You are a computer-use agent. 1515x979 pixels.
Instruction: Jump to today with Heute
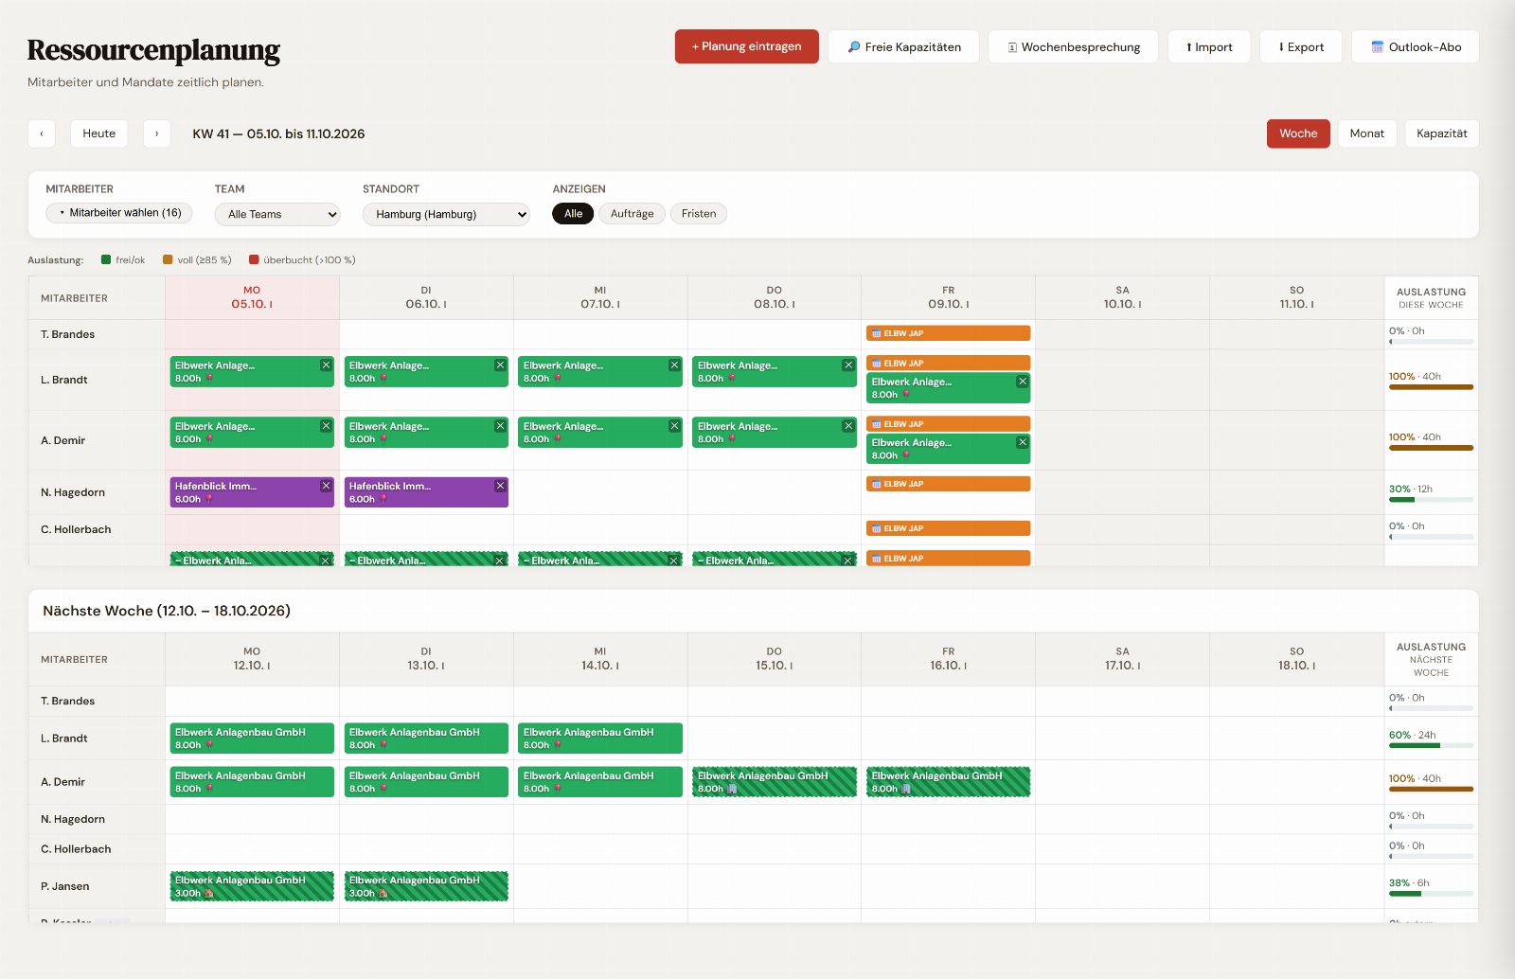coord(99,133)
